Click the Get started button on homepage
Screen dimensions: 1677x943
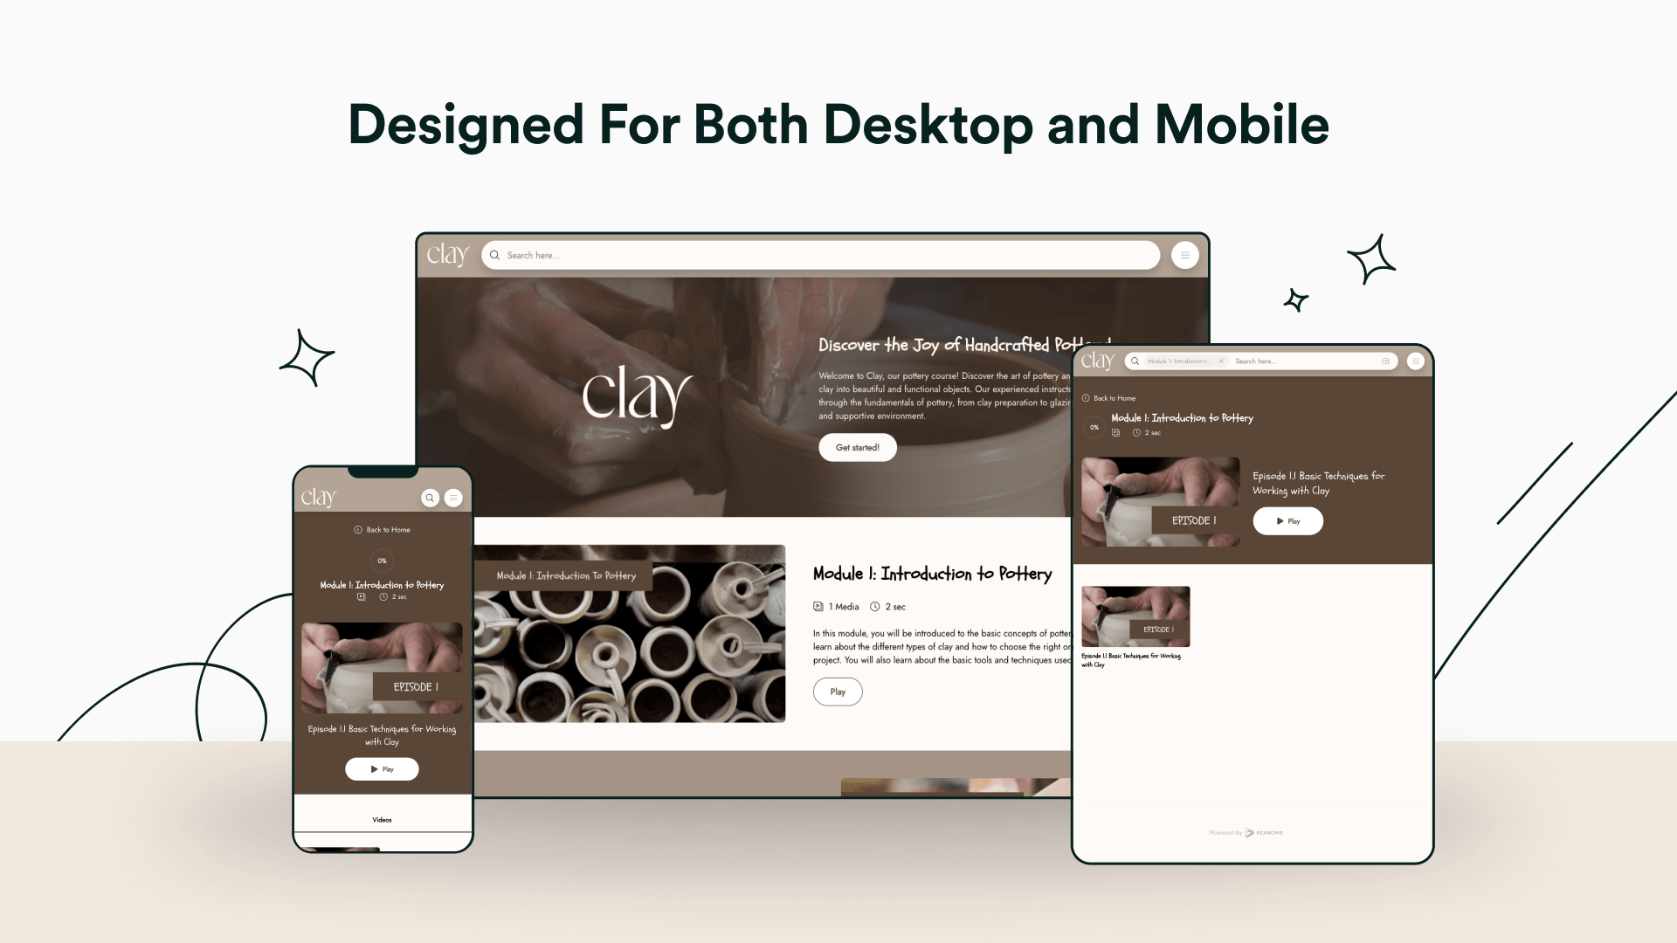pos(857,447)
